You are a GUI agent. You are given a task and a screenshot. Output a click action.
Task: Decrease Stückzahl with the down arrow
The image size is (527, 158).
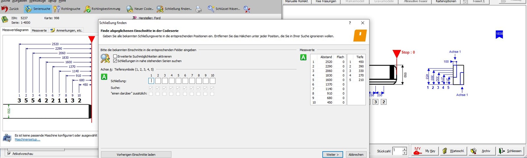point(404,153)
